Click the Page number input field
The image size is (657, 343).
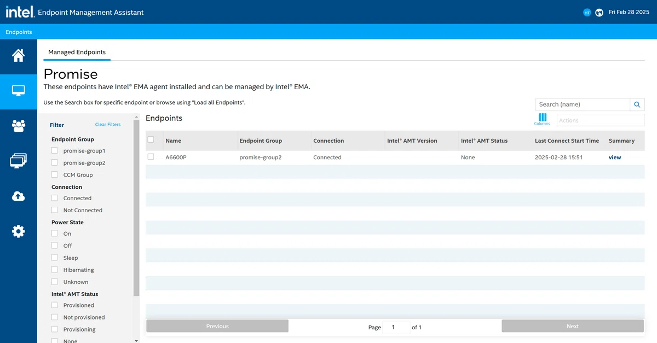(396, 327)
